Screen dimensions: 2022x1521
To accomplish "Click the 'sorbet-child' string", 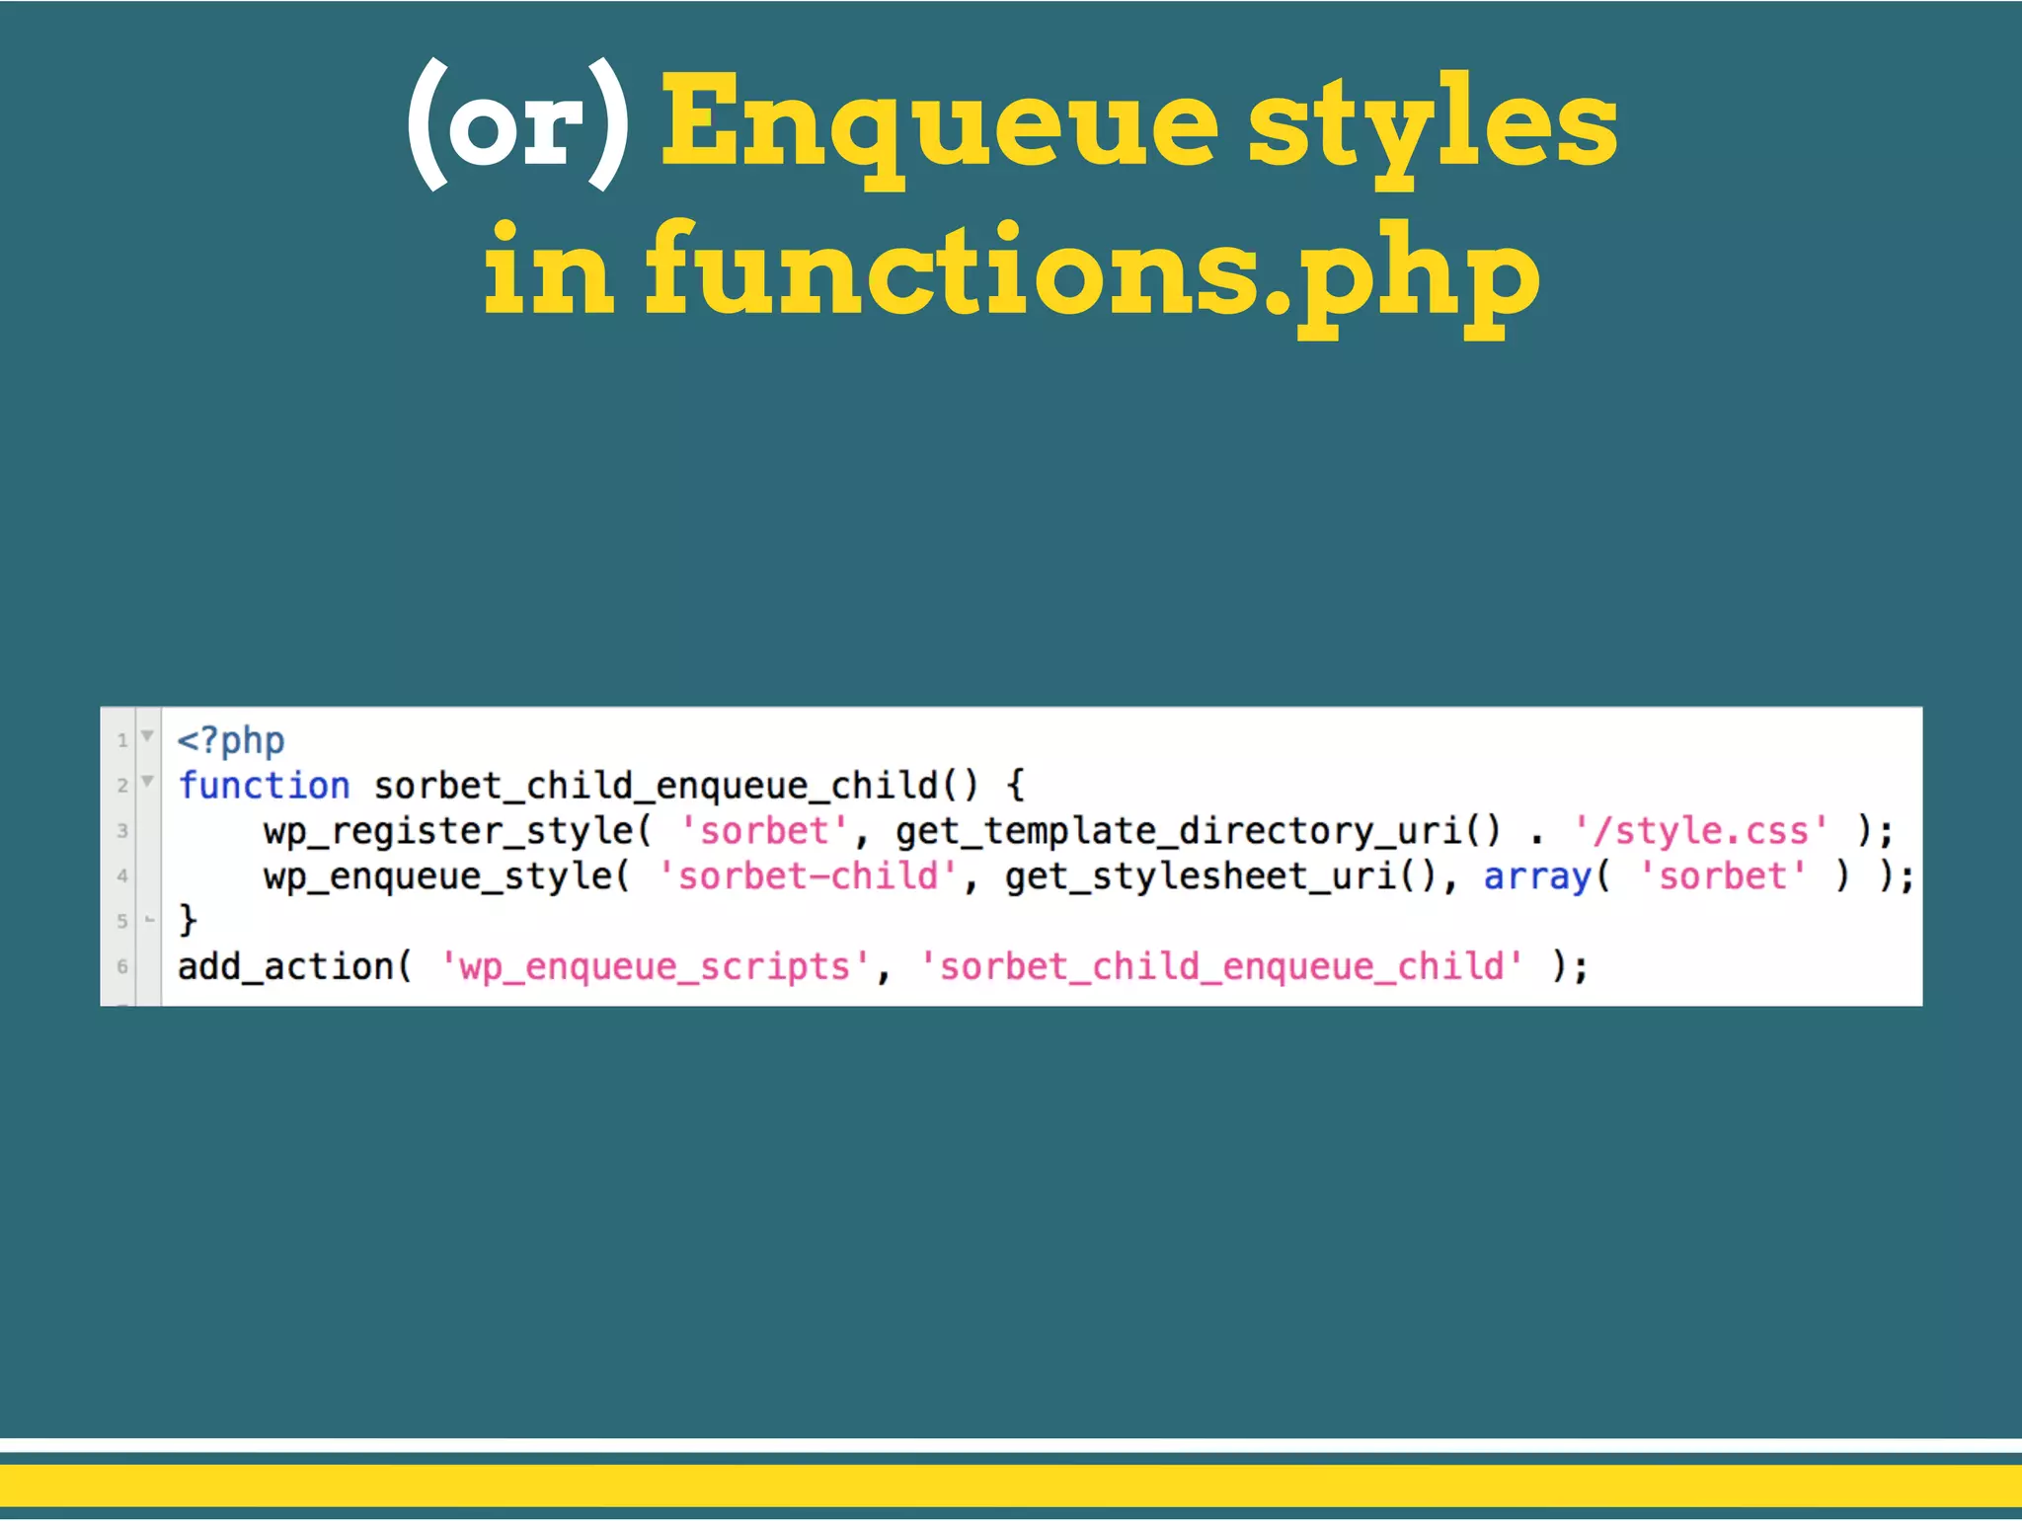I will point(809,876).
